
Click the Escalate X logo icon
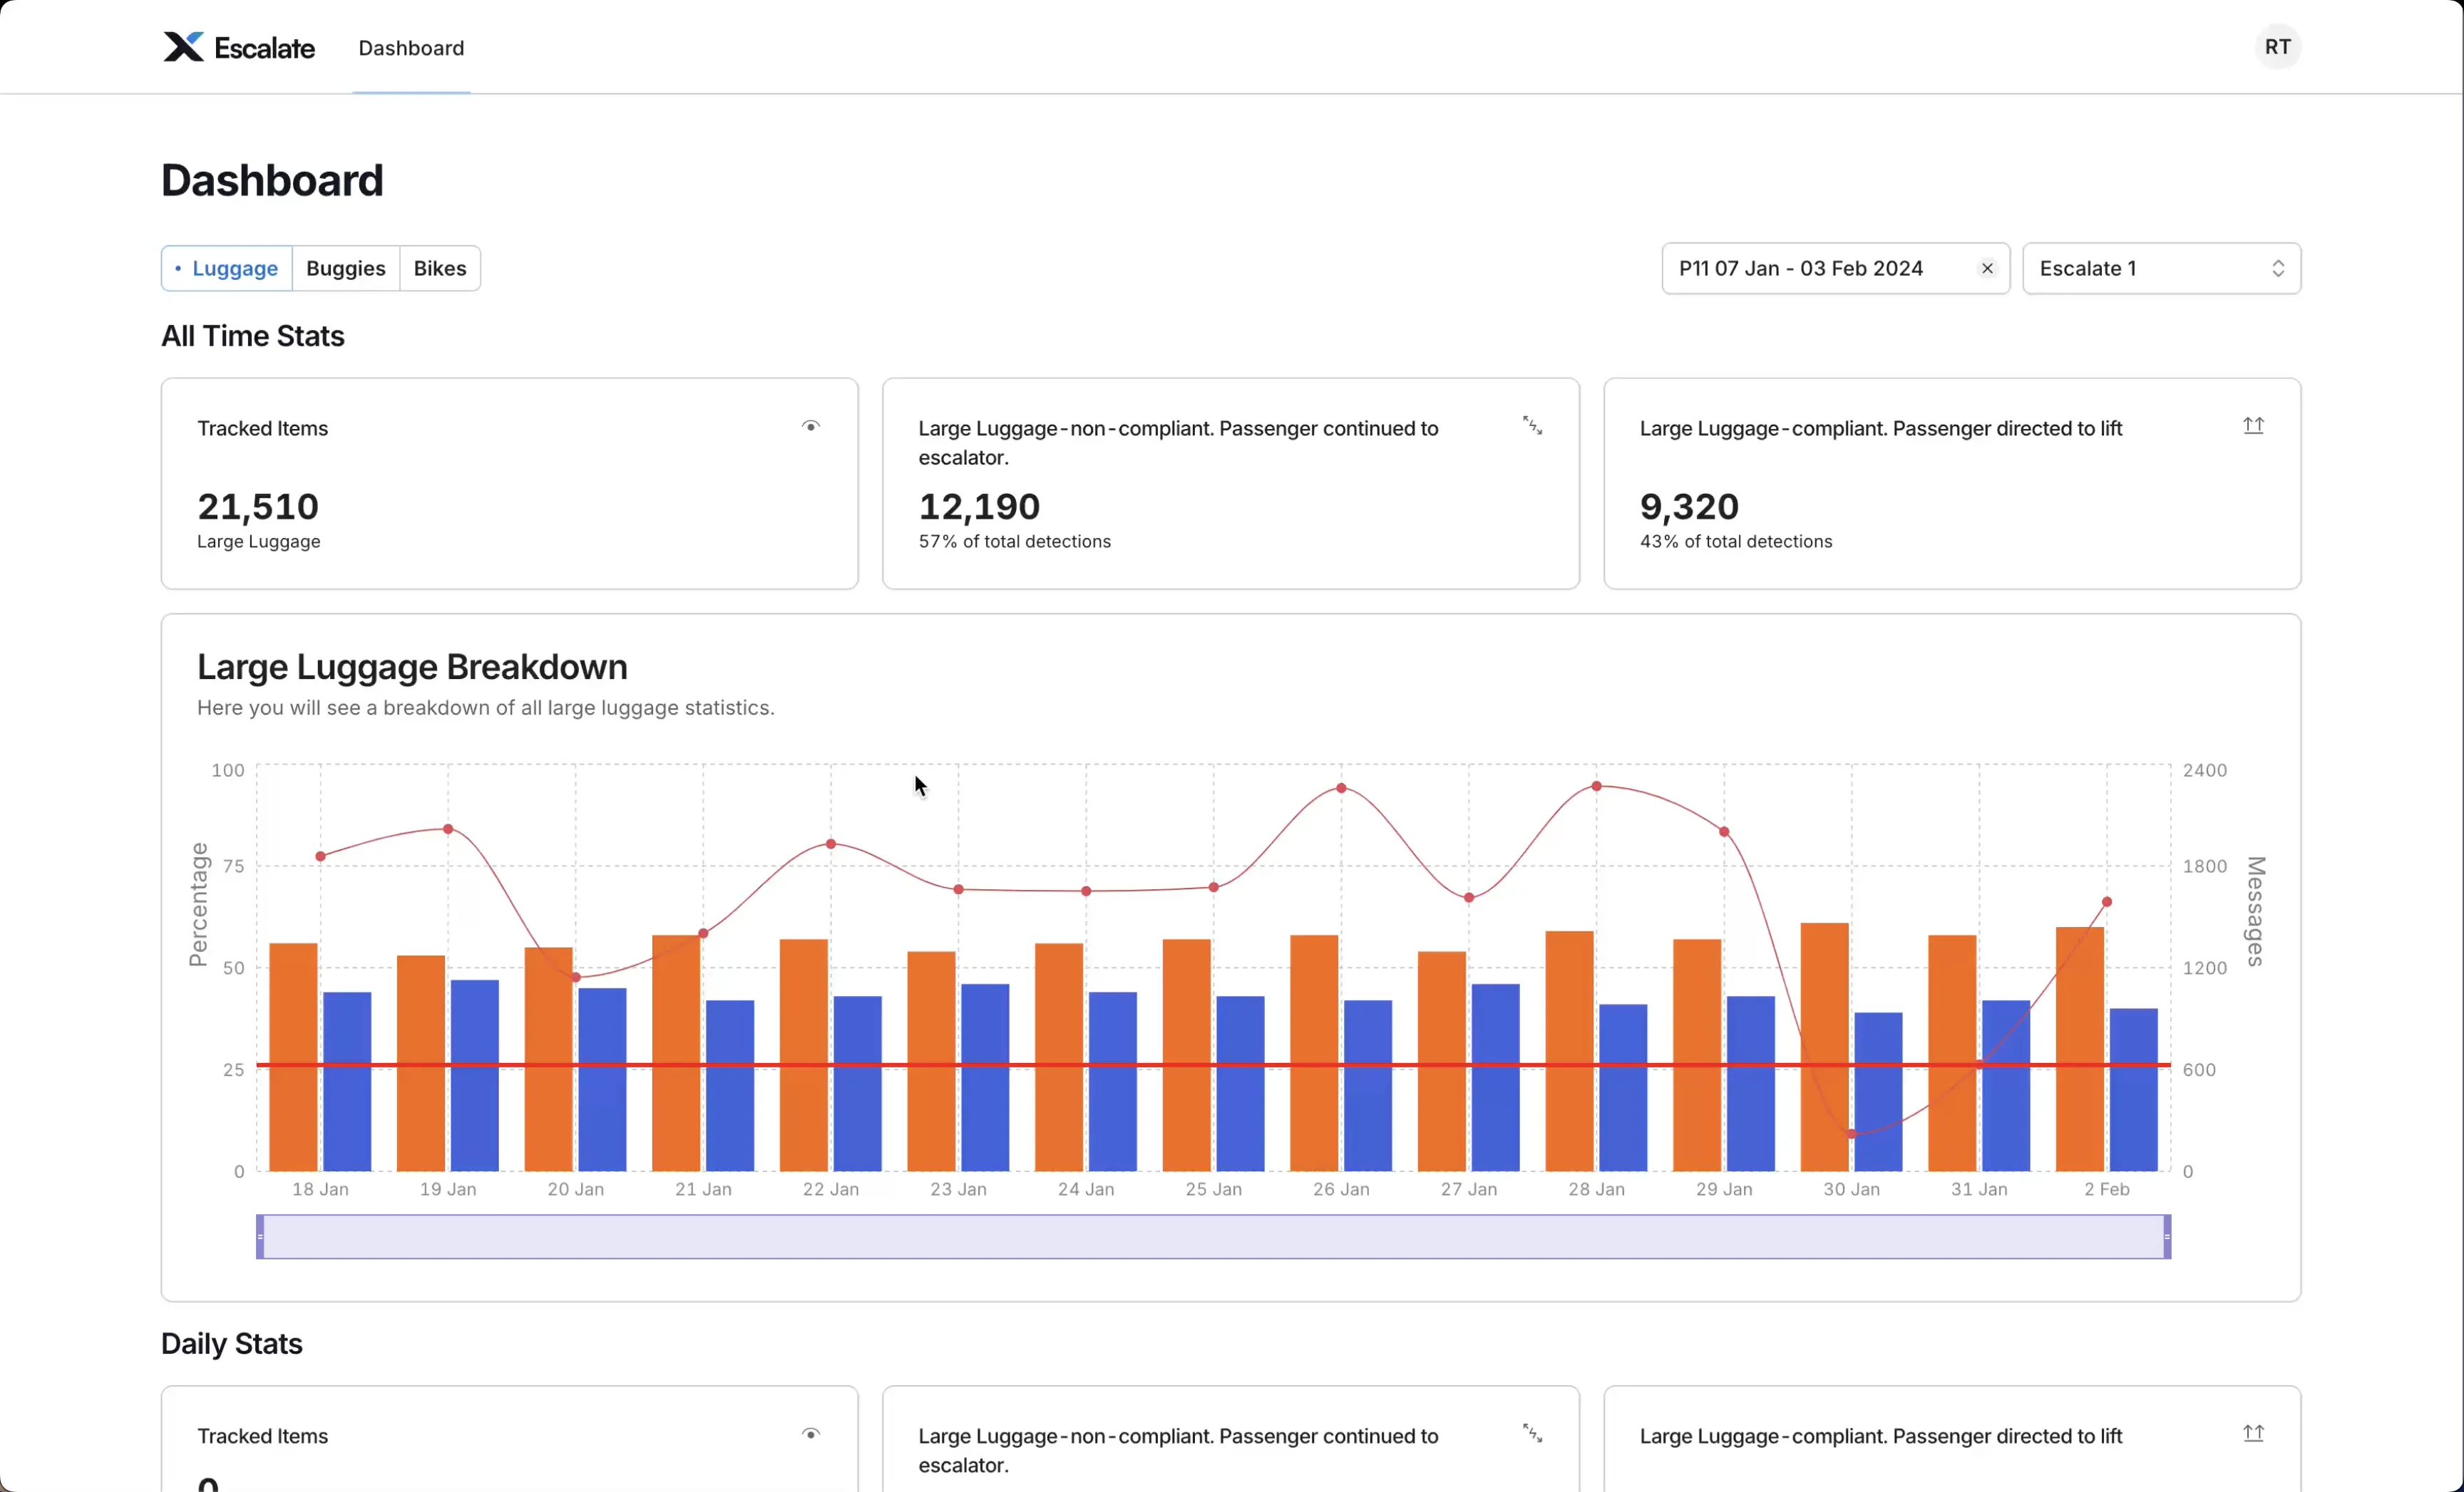(x=183, y=47)
